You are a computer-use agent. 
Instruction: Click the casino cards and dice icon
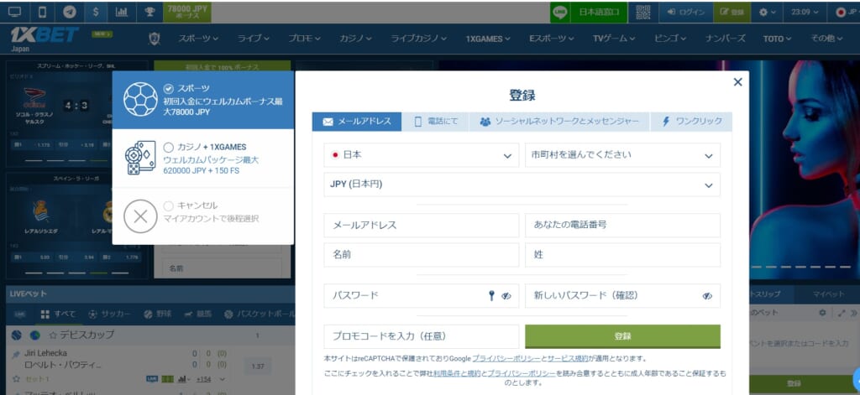[140, 158]
